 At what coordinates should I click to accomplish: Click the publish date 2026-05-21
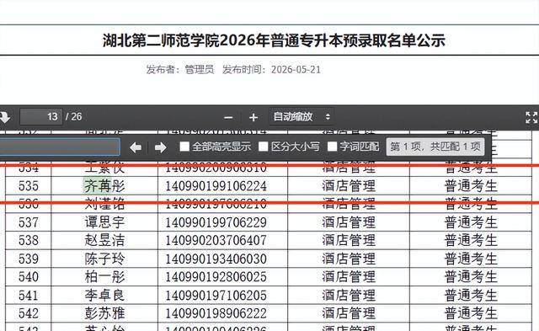click(296, 70)
